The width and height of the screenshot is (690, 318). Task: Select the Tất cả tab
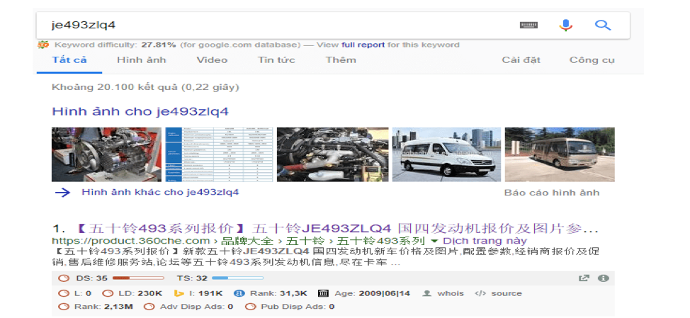tap(69, 59)
